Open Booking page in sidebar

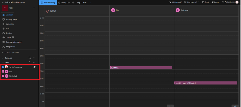pyautogui.click(x=11, y=20)
